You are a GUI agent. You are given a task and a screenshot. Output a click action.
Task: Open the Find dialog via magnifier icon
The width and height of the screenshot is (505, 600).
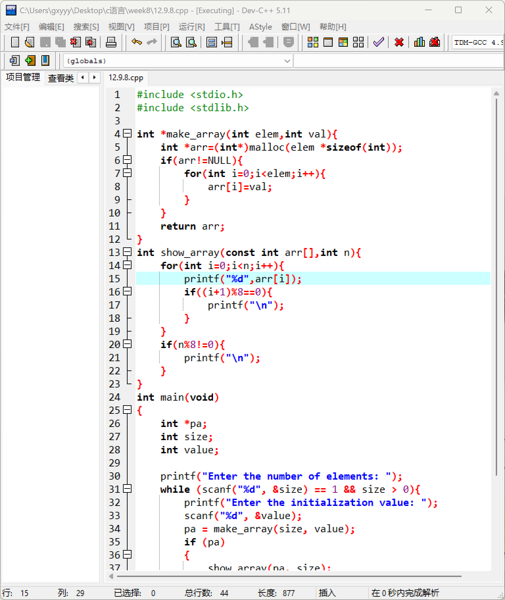coord(176,42)
